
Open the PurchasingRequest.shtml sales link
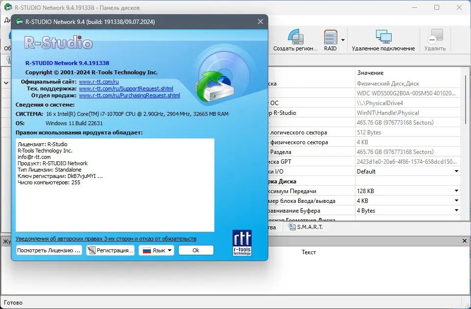pos(129,95)
